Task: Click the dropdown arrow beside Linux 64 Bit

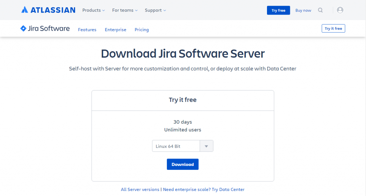Action: (x=206, y=146)
